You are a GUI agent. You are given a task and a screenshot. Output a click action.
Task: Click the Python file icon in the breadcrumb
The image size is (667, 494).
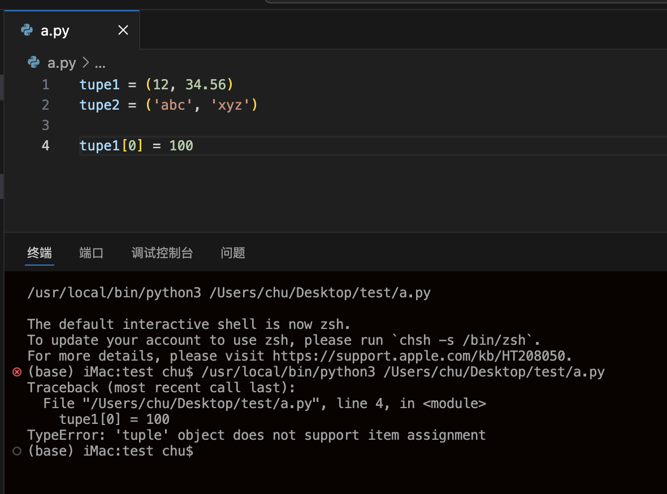click(x=34, y=63)
